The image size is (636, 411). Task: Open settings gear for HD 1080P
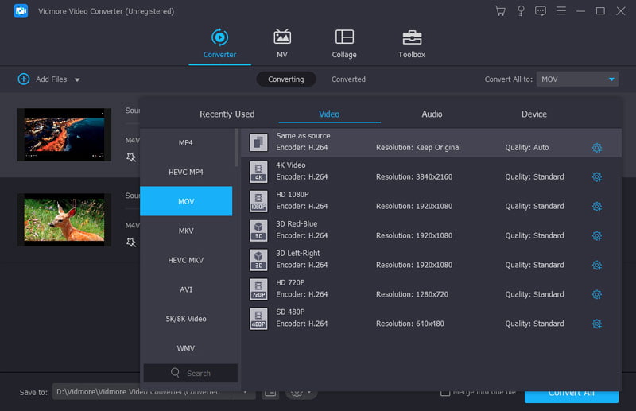pyautogui.click(x=597, y=207)
